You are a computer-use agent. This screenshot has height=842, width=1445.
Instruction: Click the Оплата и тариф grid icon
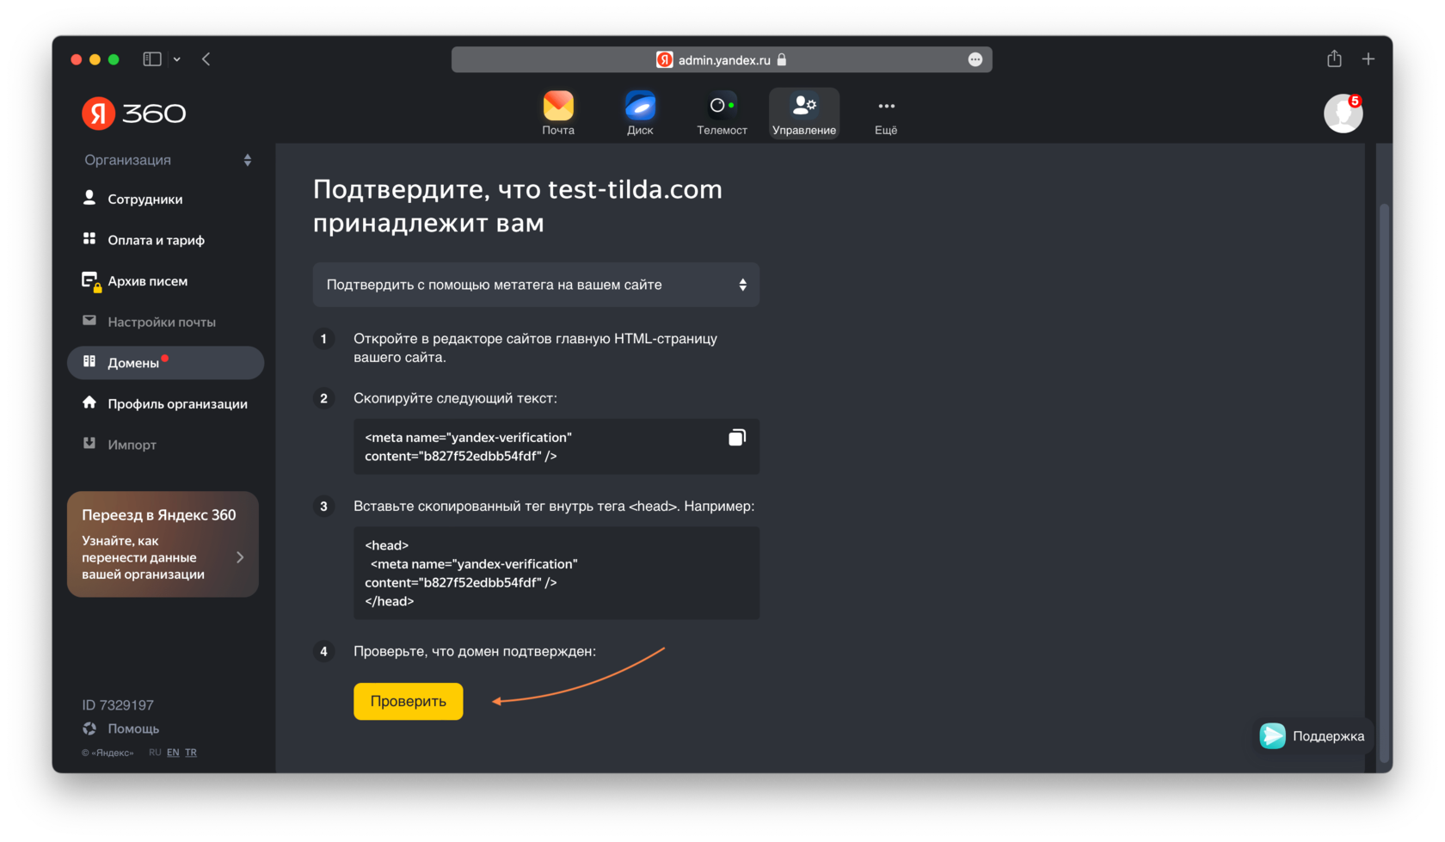(89, 238)
